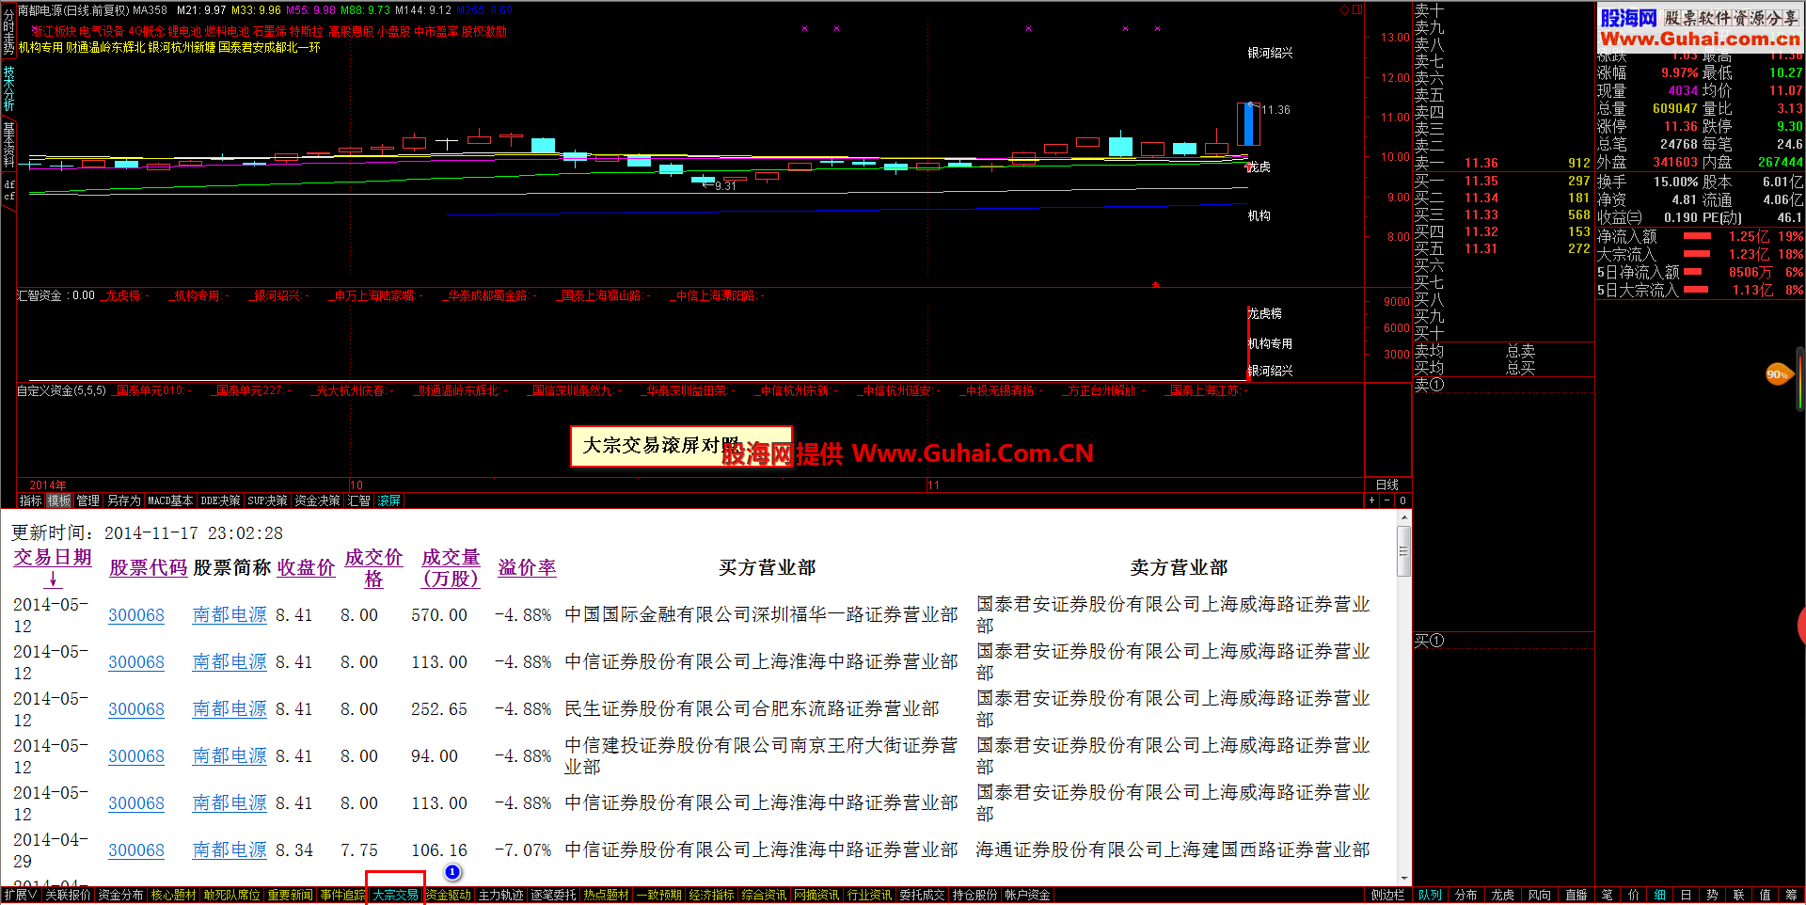Open 300068 link in 2014-04-29 row
The image size is (1806, 905).
click(x=136, y=849)
